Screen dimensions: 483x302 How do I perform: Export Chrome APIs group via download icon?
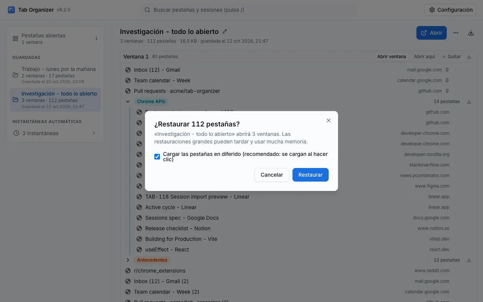point(469,102)
